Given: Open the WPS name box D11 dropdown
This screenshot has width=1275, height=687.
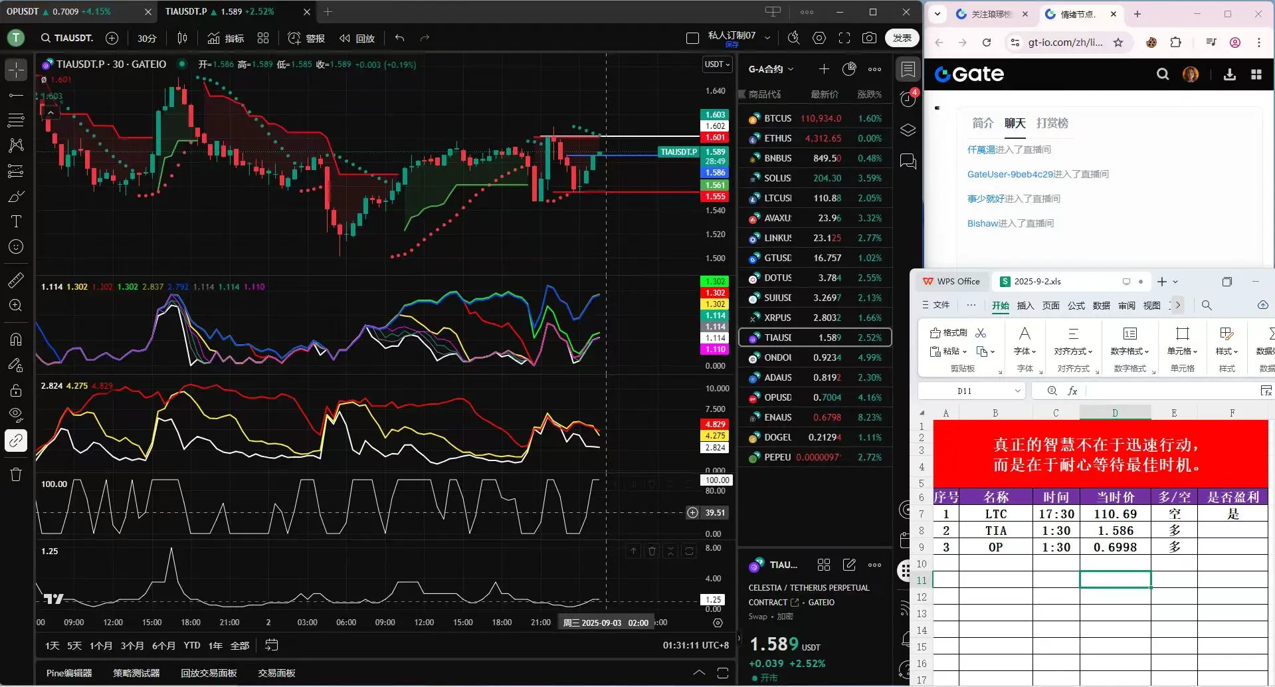Looking at the screenshot, I should [1018, 391].
